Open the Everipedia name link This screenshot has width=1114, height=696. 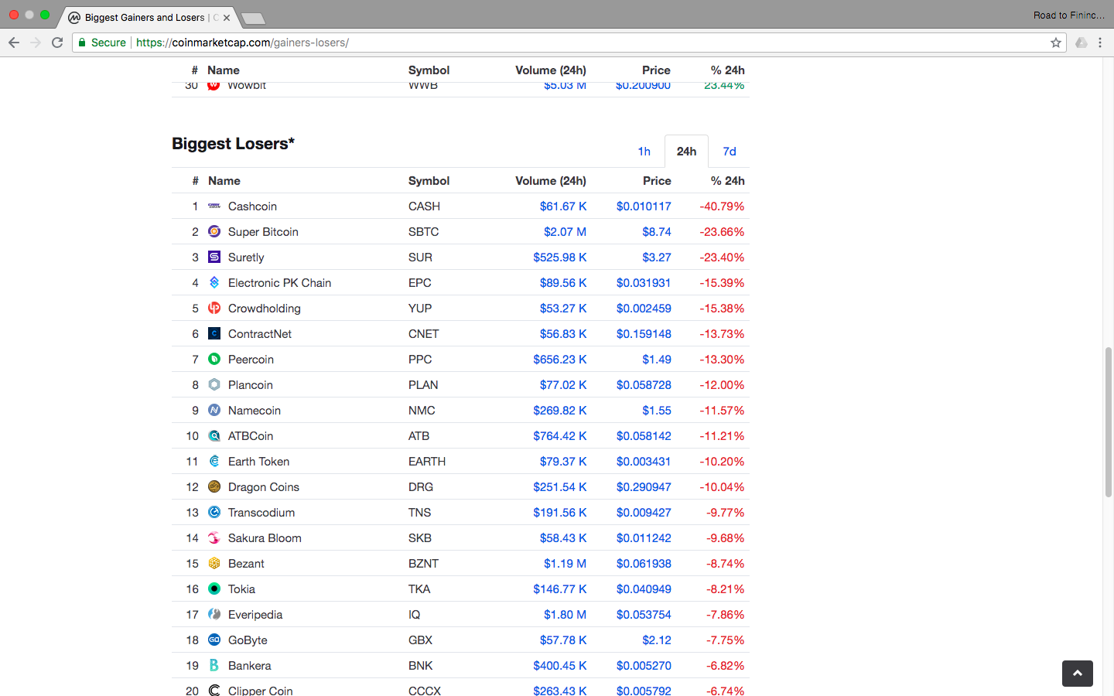pyautogui.click(x=255, y=615)
